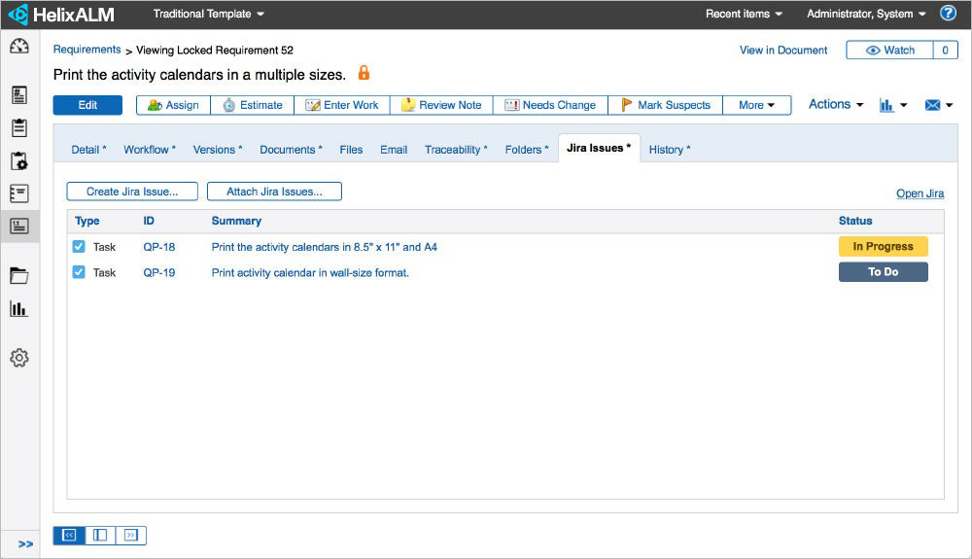Sort by the ID column header
This screenshot has height=559, width=972.
tap(149, 221)
